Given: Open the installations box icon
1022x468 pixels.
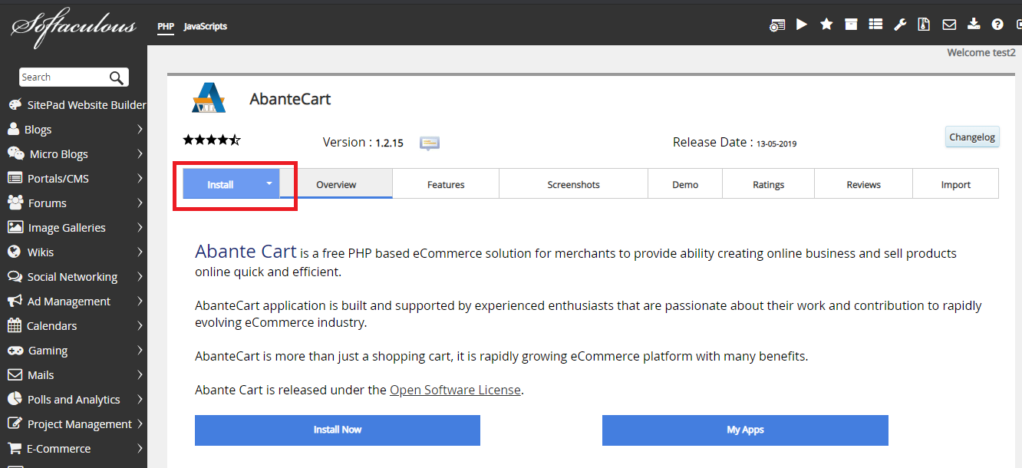Looking at the screenshot, I should point(851,25).
